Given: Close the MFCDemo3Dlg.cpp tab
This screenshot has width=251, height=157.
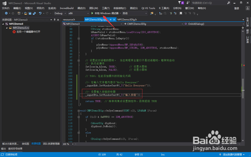Looking at the screenshot, I should (114, 20).
